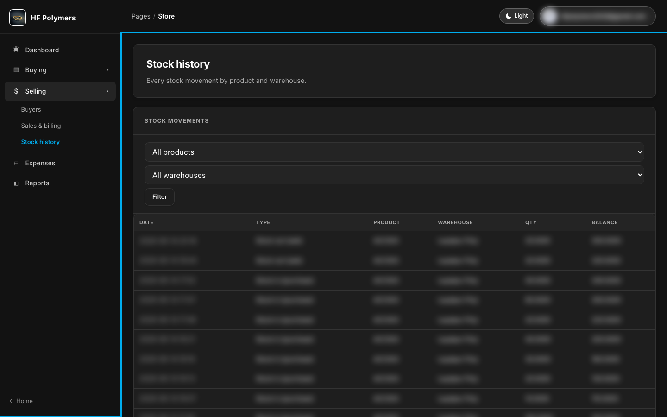The height and width of the screenshot is (417, 667).
Task: Click the dollar sign Selling icon
Action: pyautogui.click(x=16, y=91)
